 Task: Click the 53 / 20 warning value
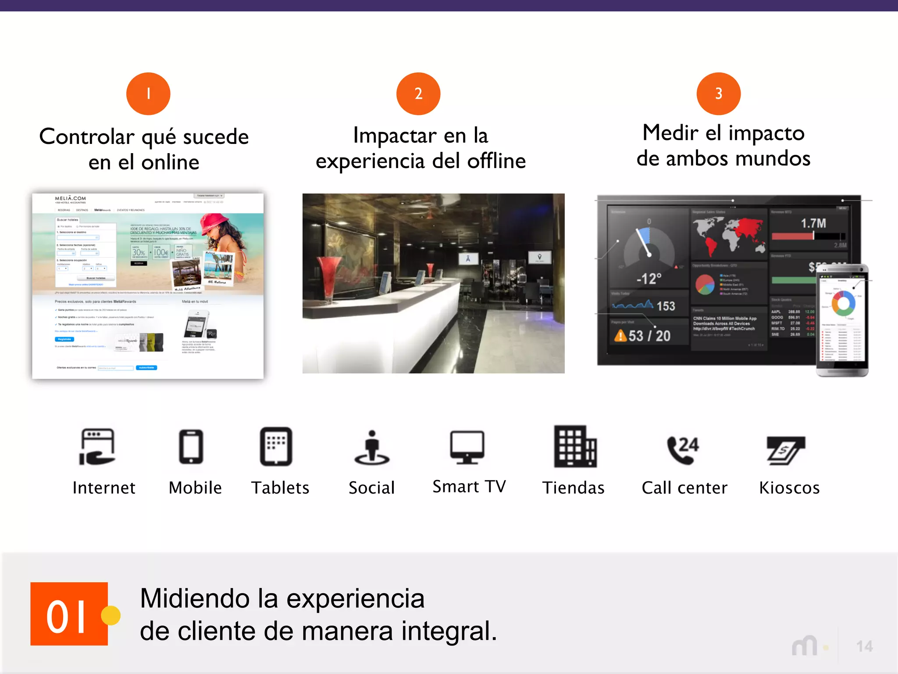(x=649, y=336)
